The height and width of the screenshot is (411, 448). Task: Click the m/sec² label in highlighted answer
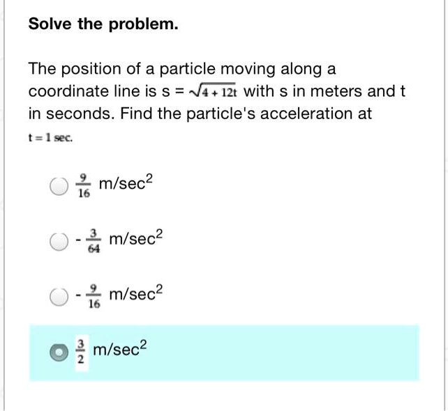[x=123, y=351]
